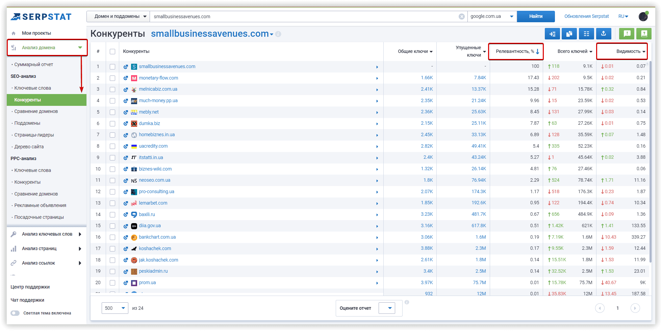Open the RU language dropdown
The height and width of the screenshot is (331, 662).
click(x=623, y=17)
